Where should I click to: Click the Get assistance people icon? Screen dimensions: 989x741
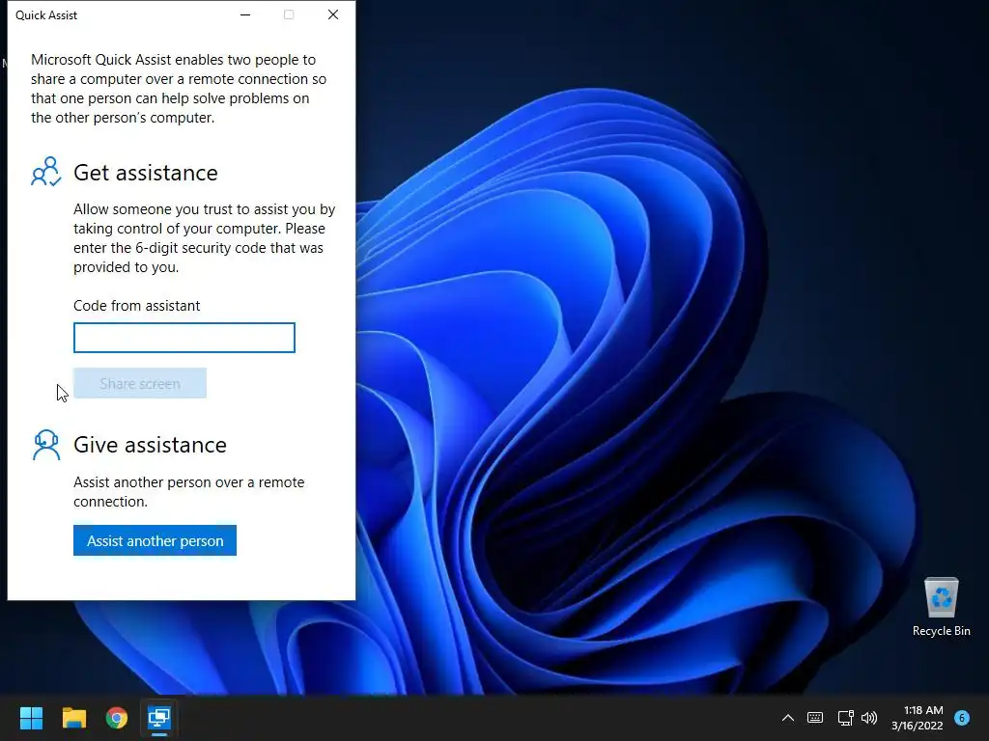point(46,172)
